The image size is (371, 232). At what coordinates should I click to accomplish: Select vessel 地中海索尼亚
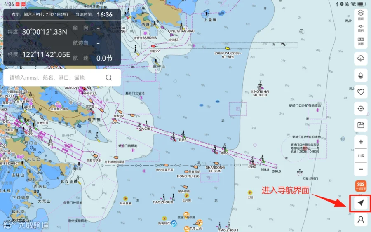[x=165, y=165]
